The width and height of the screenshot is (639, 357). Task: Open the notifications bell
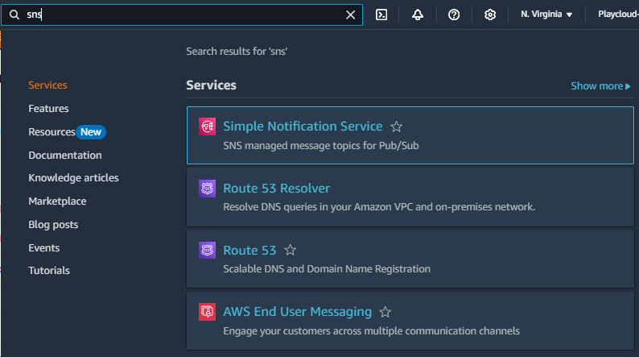[x=418, y=15]
